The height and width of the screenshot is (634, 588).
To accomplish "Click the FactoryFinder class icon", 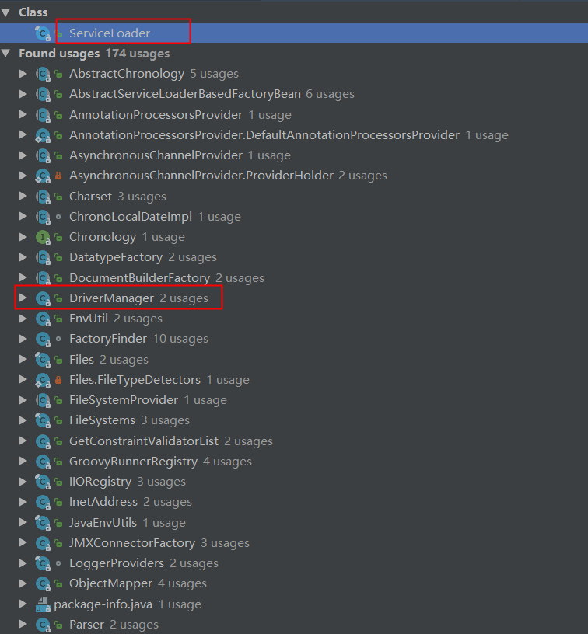I will pyautogui.click(x=43, y=340).
